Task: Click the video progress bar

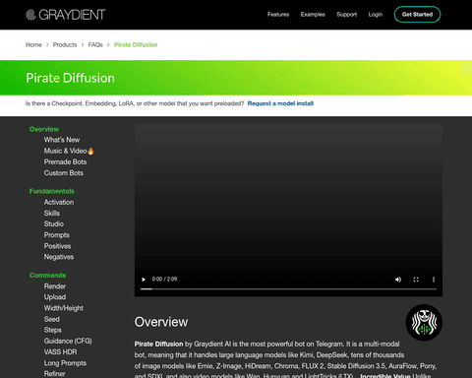Action: tap(288, 289)
